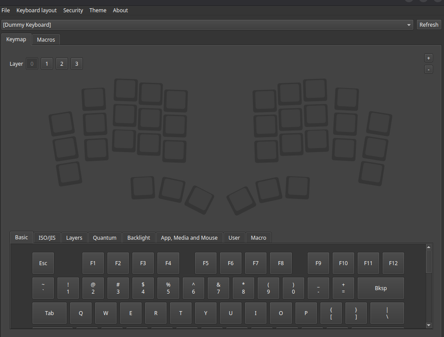444x337 pixels.
Task: Click the keycode panel scrollbar down arrow
Action: tap(428, 325)
